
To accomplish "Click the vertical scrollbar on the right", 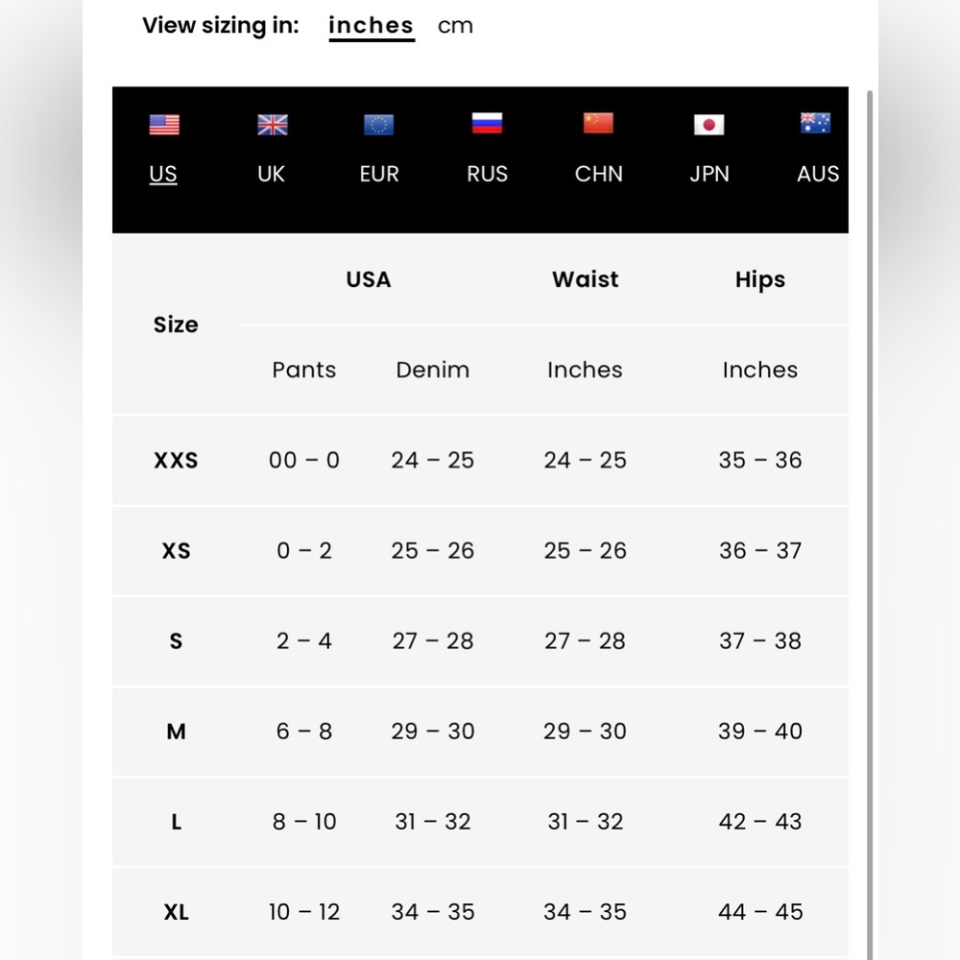I will [x=871, y=480].
